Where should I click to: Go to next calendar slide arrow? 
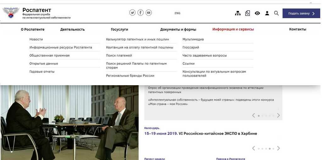[279, 148]
